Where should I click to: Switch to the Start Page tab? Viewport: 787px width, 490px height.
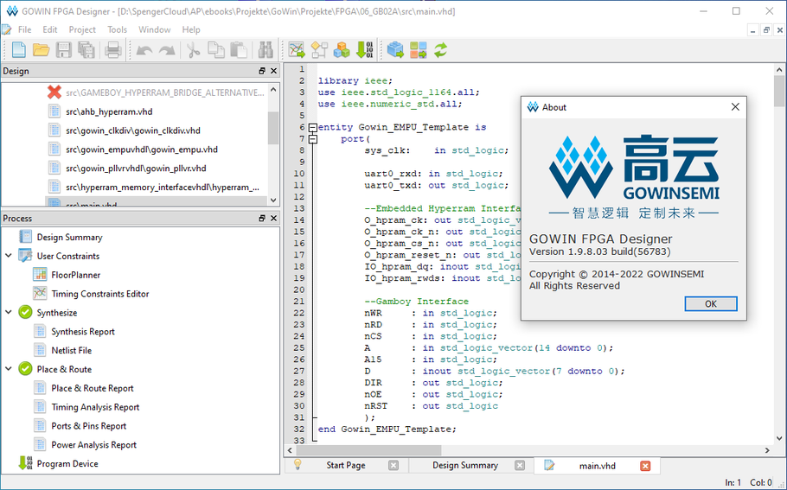click(346, 466)
